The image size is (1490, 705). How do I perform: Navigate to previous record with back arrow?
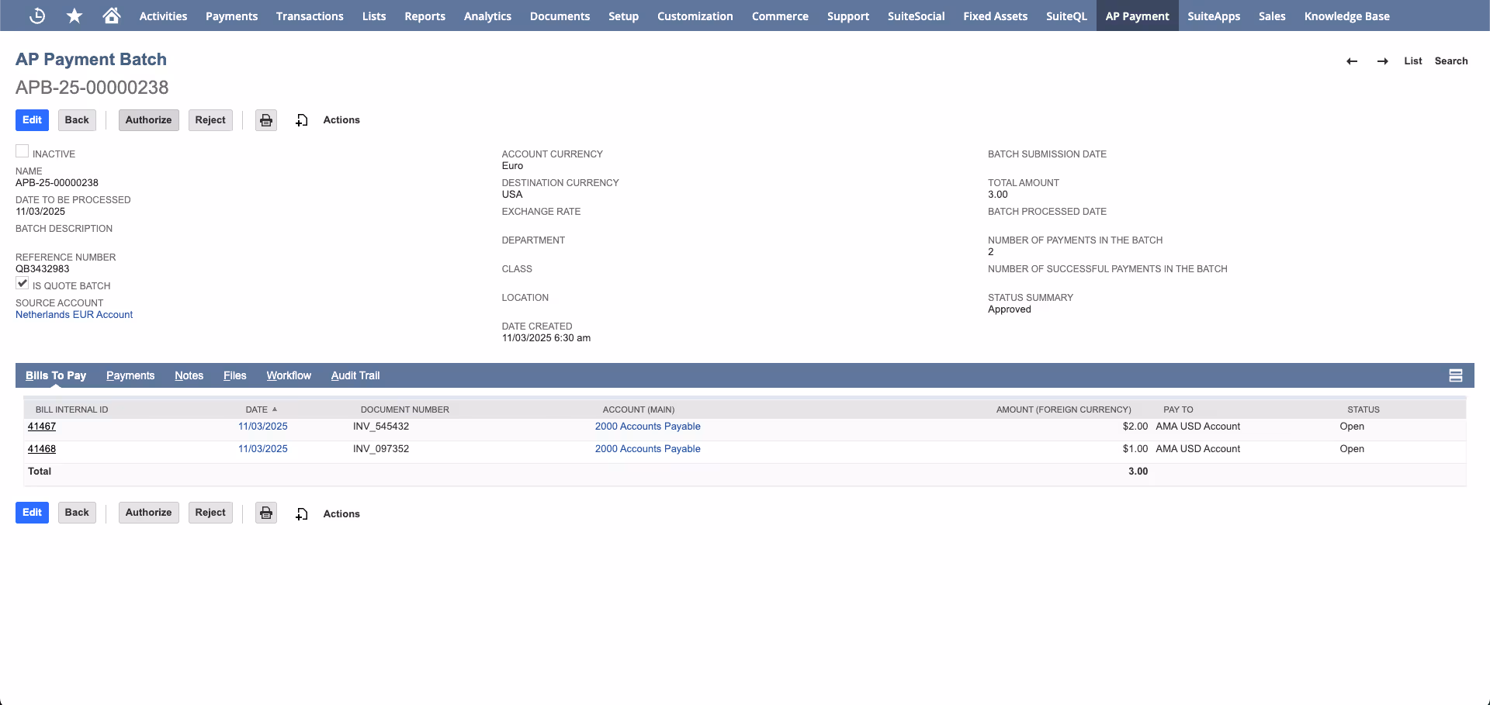pos(1352,60)
